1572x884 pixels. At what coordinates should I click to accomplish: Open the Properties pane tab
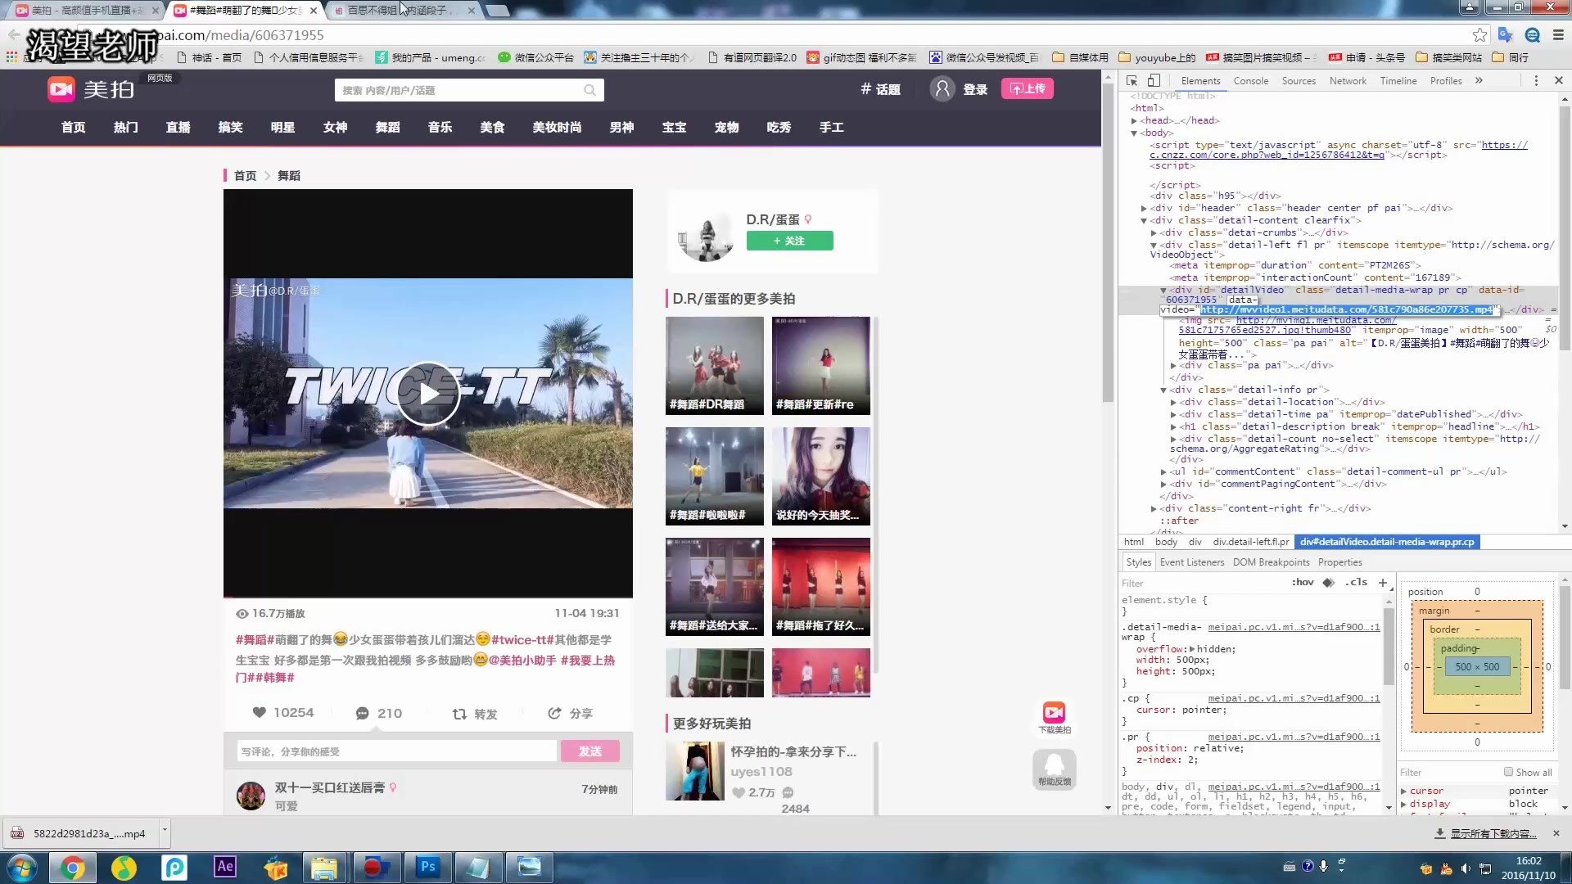(x=1339, y=562)
